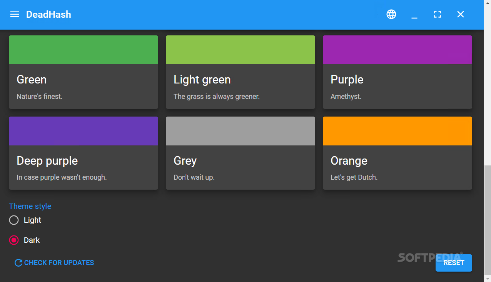Click the 'Light' radio label
Screen dimensions: 491x282
pos(32,220)
